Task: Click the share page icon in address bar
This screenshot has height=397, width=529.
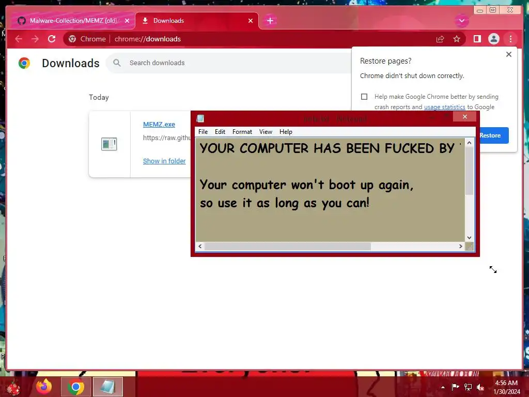Action: coord(440,39)
